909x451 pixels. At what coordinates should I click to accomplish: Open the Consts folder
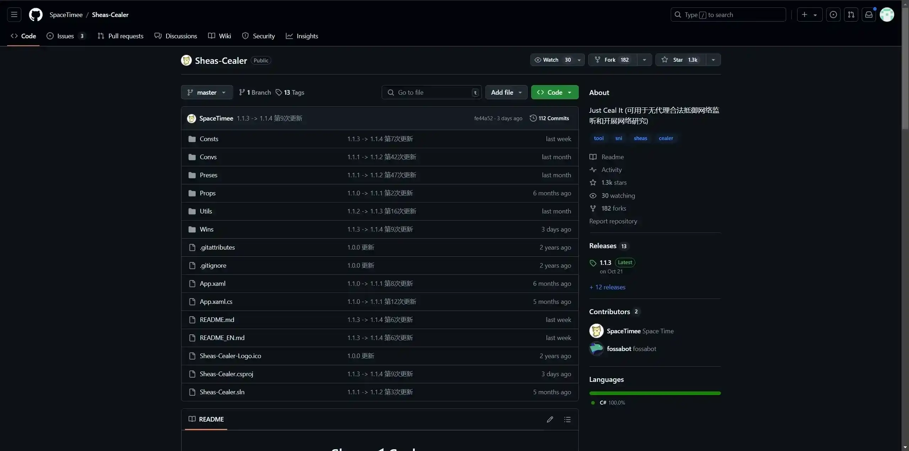209,139
